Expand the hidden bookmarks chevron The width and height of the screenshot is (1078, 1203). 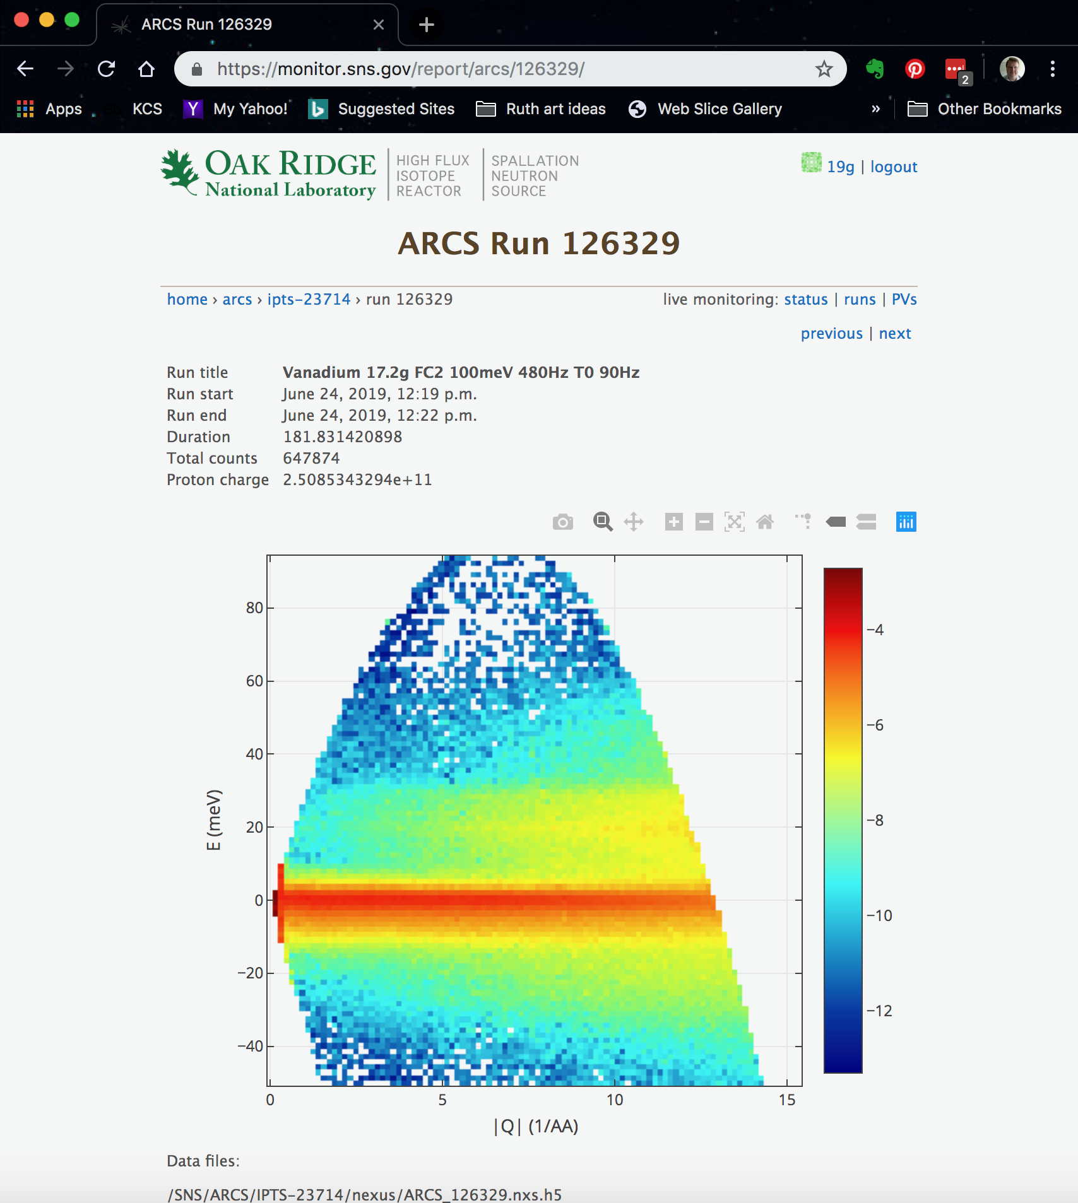[x=875, y=109]
